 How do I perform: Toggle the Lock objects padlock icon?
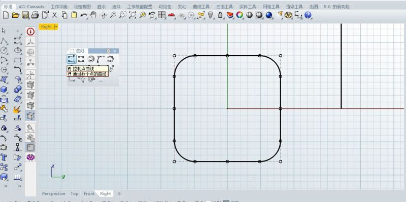tap(220, 15)
